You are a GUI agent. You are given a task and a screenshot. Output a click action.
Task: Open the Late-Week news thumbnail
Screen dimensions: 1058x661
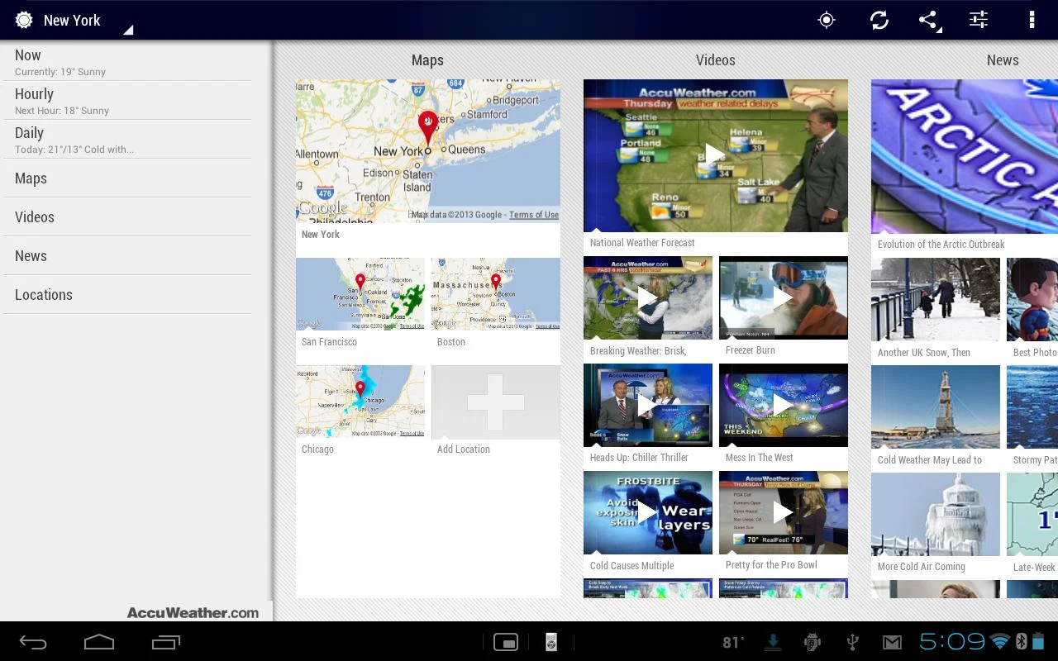pos(1032,514)
